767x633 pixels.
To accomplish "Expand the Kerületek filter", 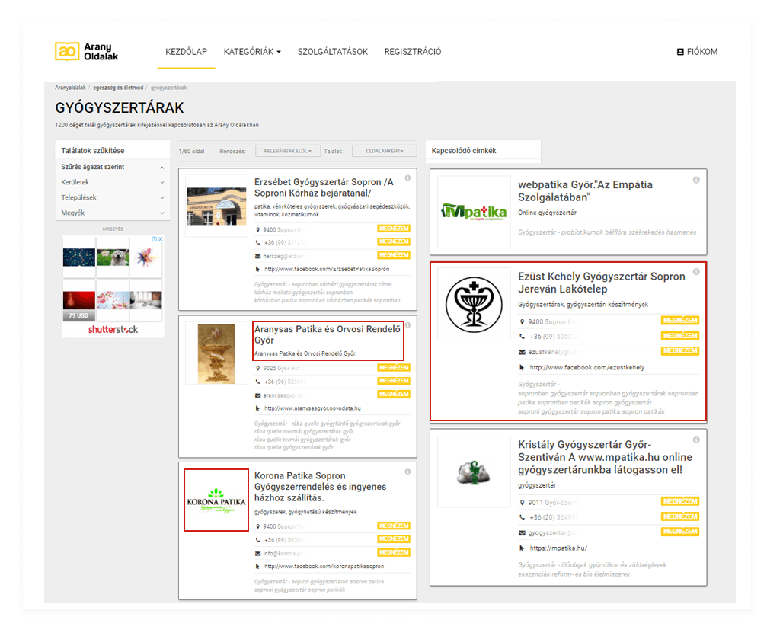I will pos(113,182).
